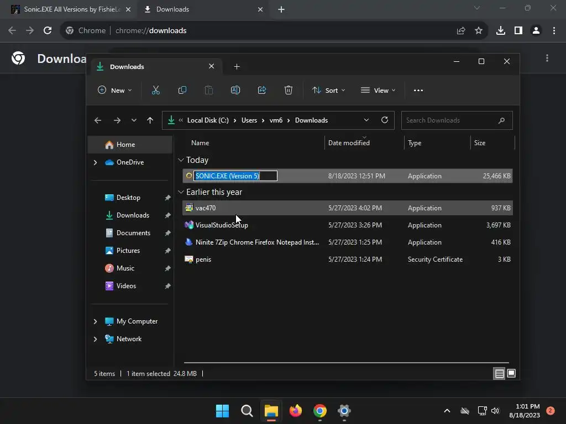Expand the recent locations dropdown arrow
Viewport: 566px width, 424px height.
pyautogui.click(x=134, y=120)
